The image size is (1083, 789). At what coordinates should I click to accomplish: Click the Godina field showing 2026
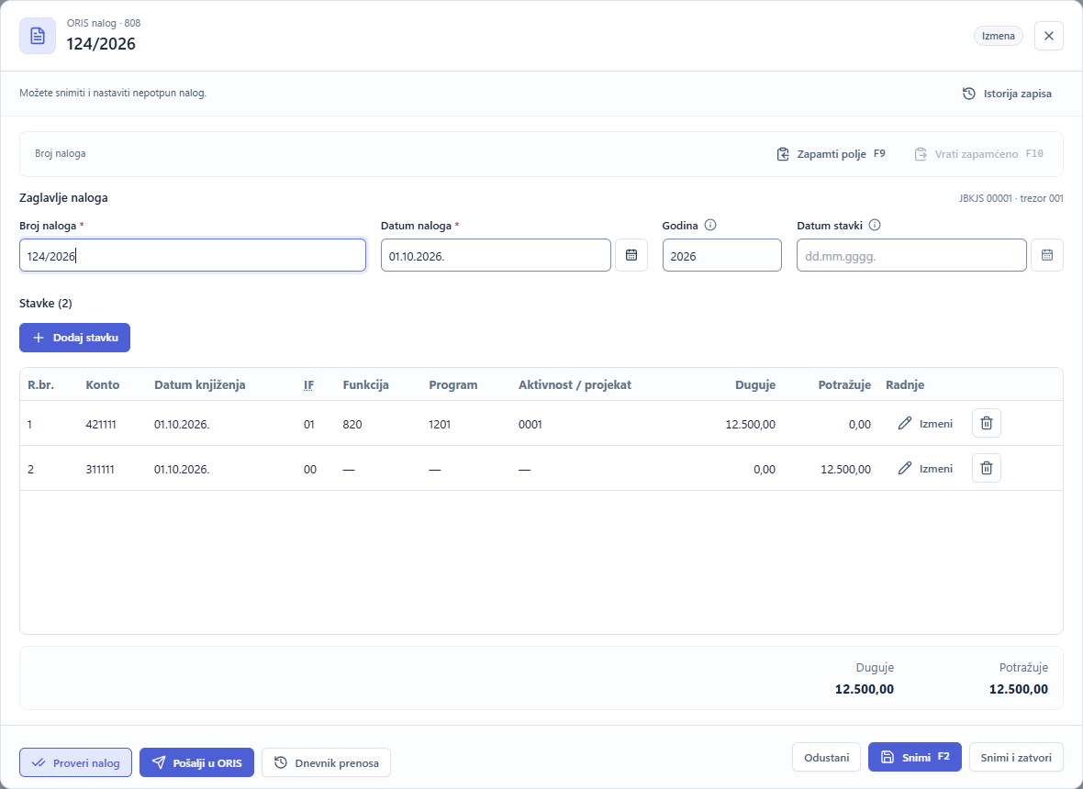point(721,255)
